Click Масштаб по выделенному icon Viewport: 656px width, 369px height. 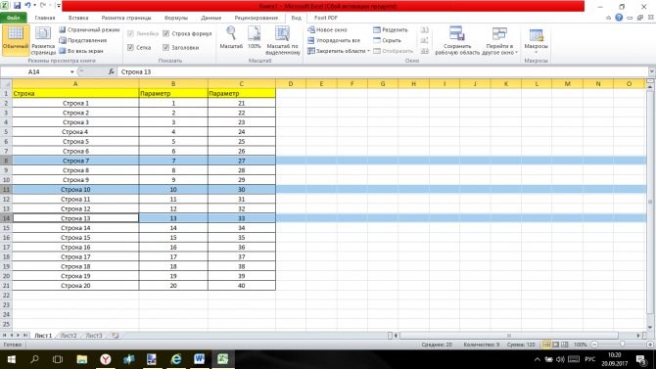283,40
